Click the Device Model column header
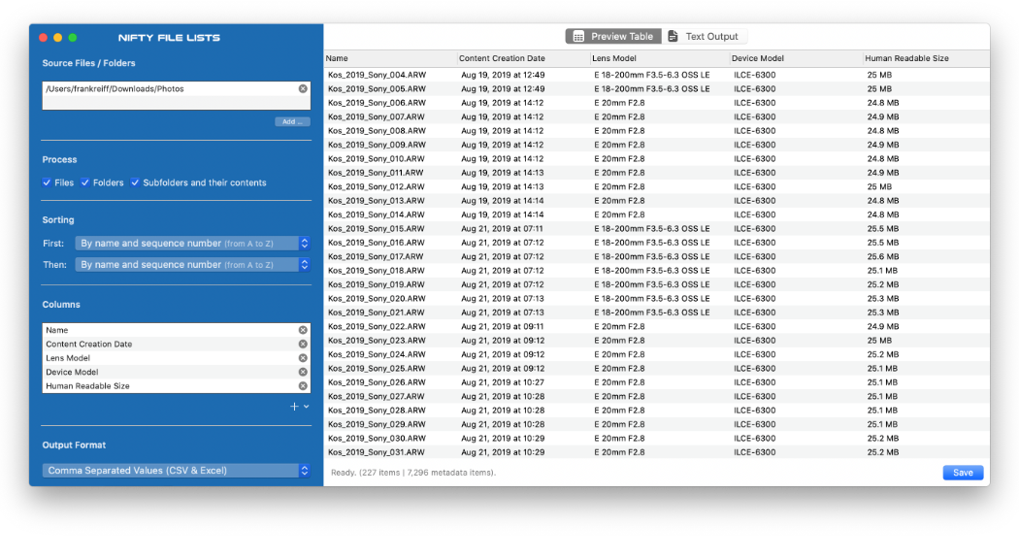Viewport: 1019px width, 560px height. [x=796, y=58]
